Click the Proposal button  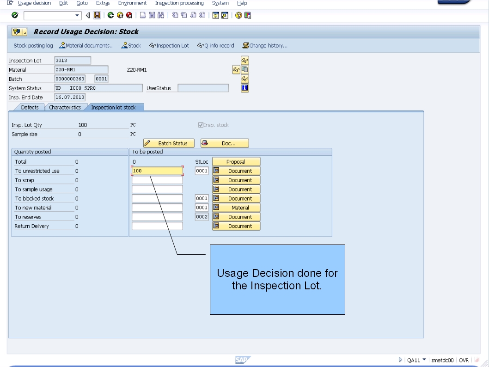[x=236, y=161]
